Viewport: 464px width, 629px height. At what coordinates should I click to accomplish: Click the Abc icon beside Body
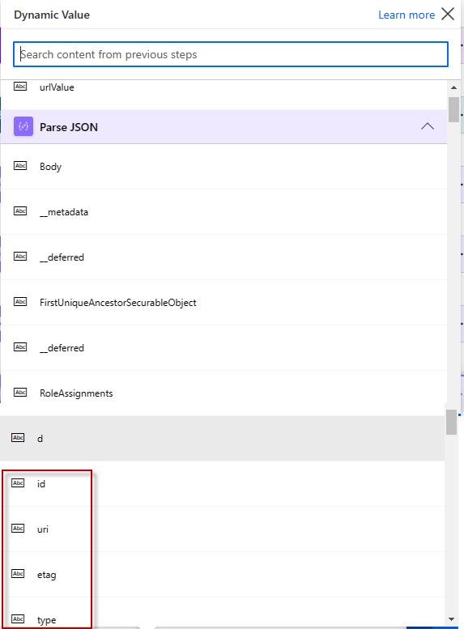tap(20, 166)
